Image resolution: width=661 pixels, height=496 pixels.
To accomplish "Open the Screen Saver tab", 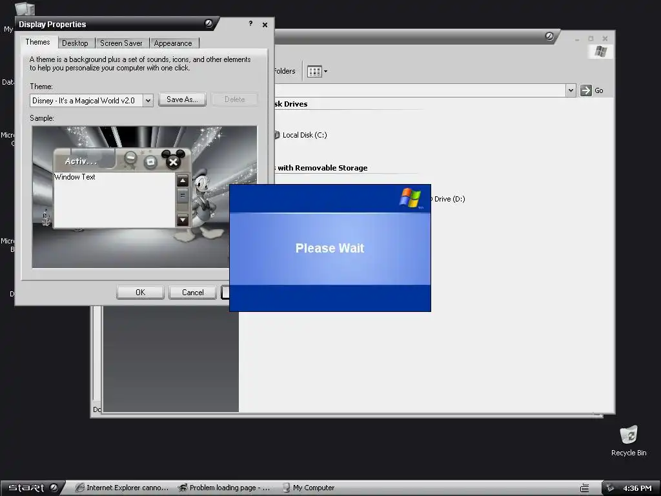I will click(121, 43).
